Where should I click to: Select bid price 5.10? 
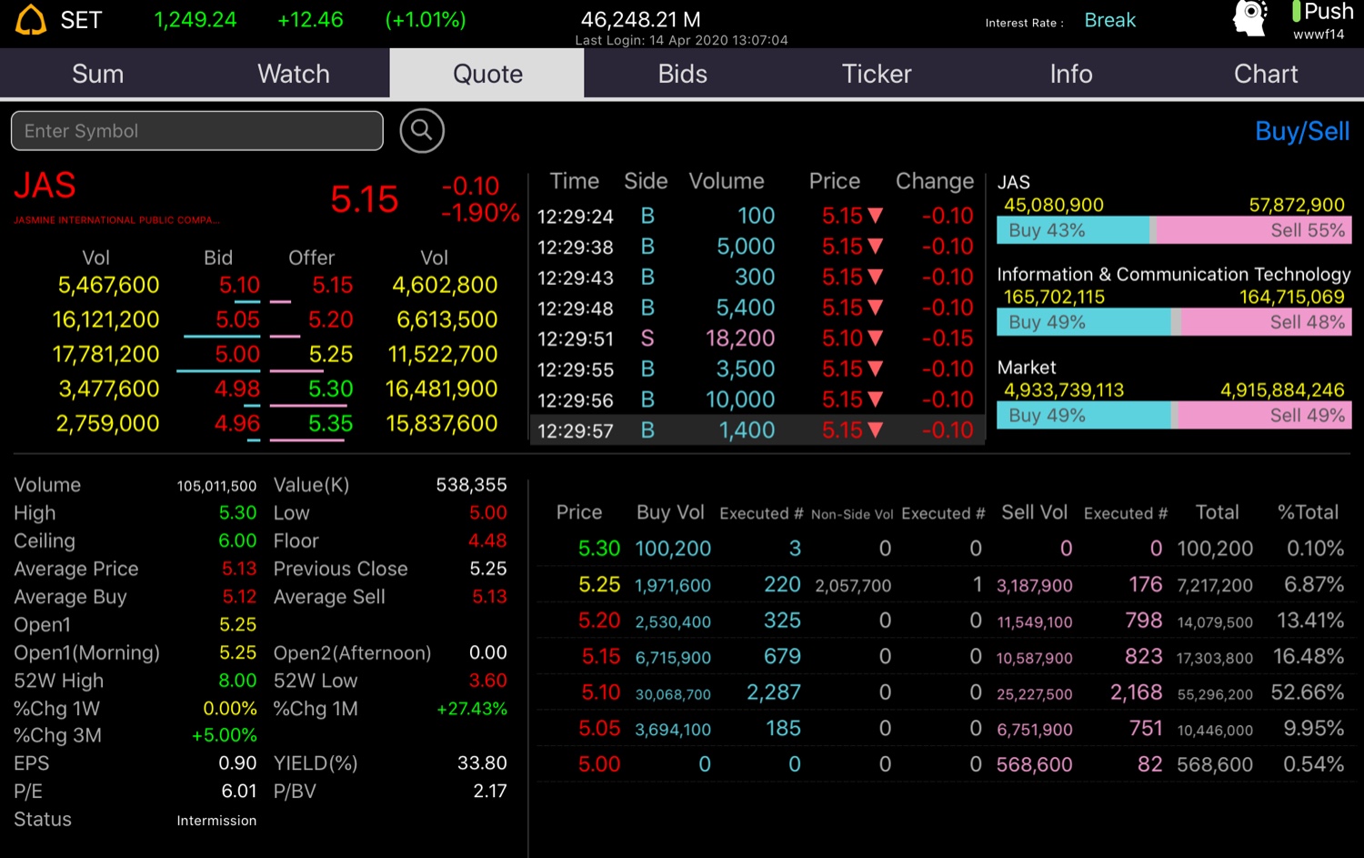(x=239, y=286)
